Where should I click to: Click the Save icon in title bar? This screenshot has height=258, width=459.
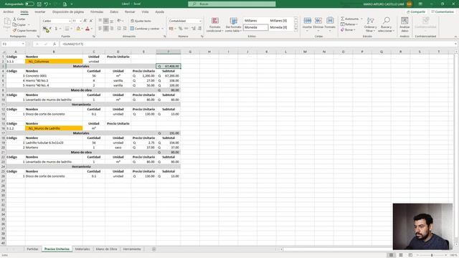coord(39,4)
